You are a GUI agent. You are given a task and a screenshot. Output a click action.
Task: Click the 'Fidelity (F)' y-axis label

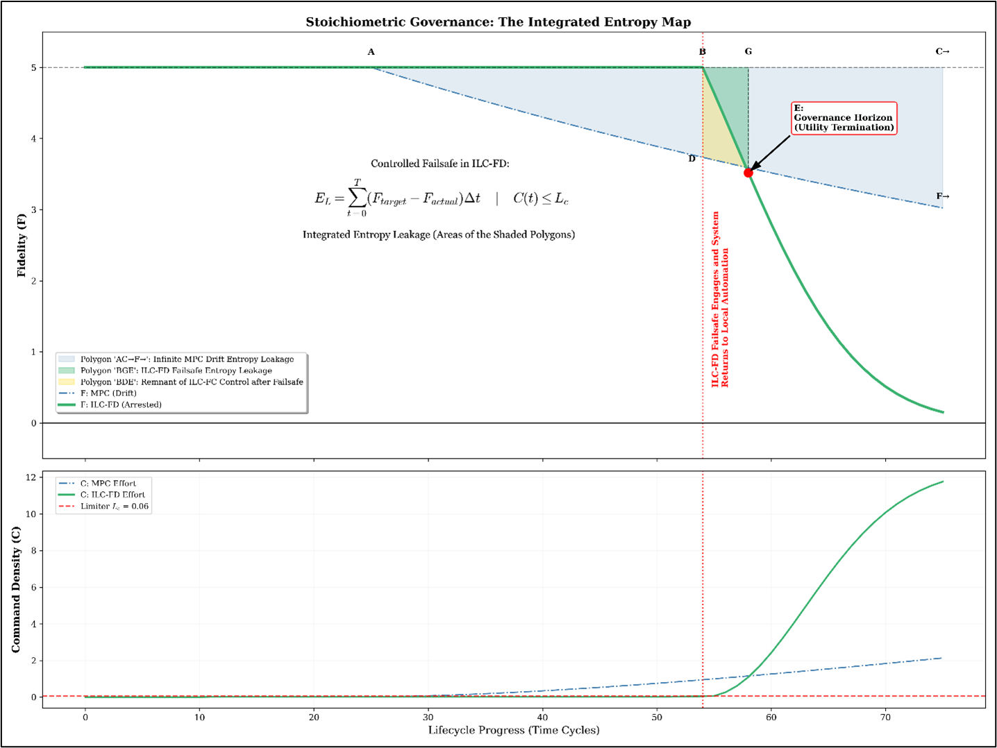click(x=22, y=245)
